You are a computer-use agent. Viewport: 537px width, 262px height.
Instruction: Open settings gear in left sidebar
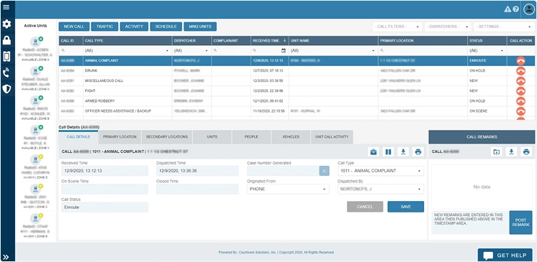tap(7, 24)
